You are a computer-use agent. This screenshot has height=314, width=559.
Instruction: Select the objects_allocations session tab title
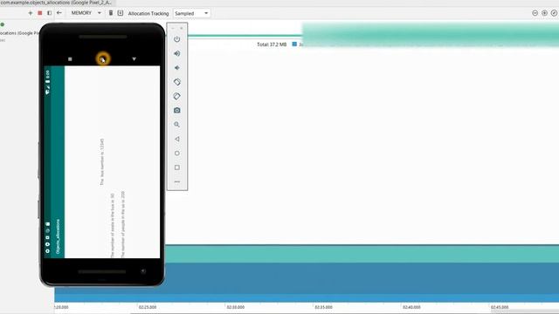tap(56, 3)
